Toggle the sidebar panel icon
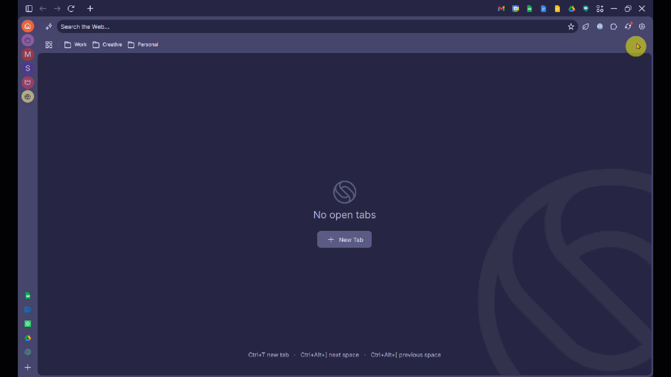 (29, 8)
